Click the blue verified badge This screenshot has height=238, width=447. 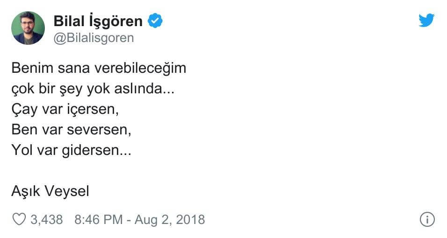coord(155,21)
